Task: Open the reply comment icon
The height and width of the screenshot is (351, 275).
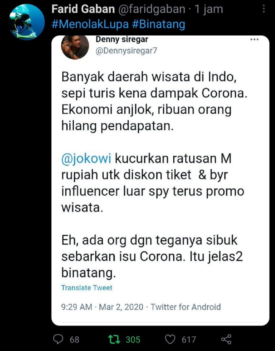Action: 58,339
